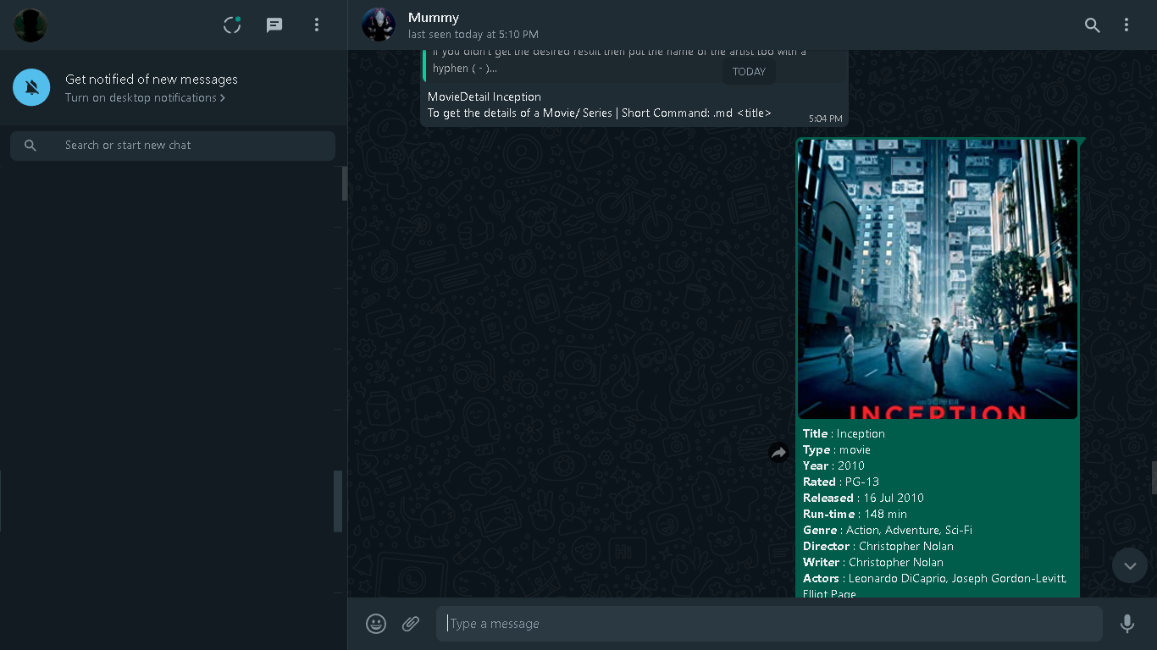Start a new chat with message icon
This screenshot has height=650, width=1157.
(x=274, y=25)
